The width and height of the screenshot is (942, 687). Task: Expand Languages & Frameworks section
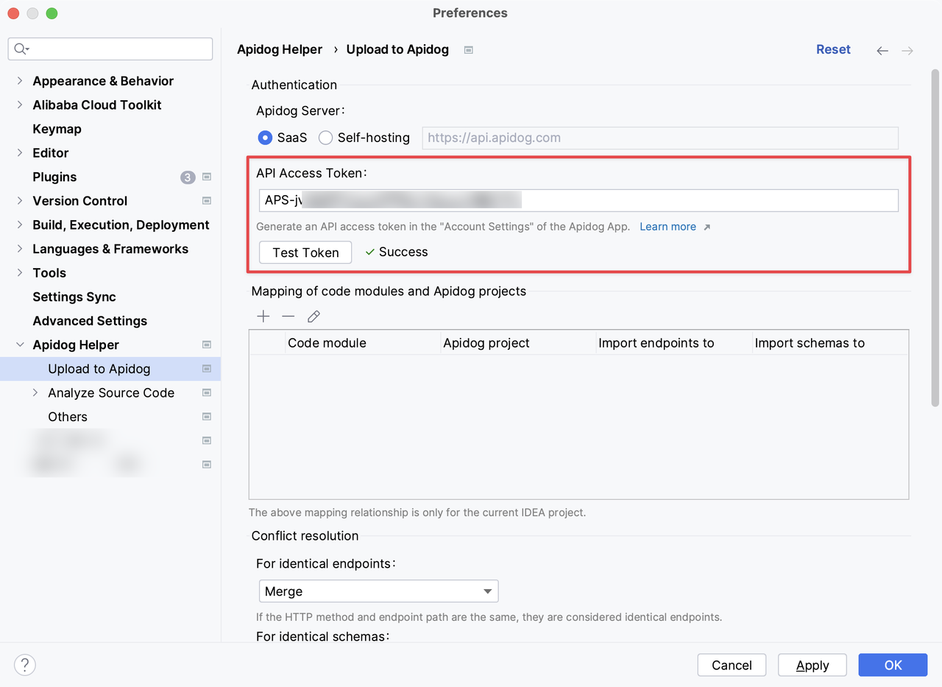(19, 249)
